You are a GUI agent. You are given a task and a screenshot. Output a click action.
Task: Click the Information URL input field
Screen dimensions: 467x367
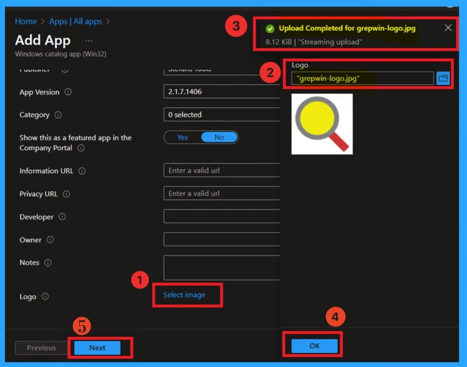(221, 170)
